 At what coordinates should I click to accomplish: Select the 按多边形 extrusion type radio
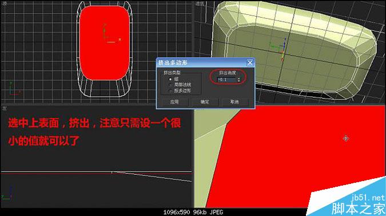point(170,91)
